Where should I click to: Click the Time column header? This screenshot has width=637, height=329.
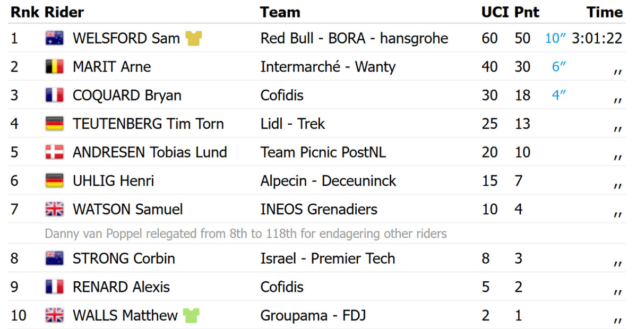[x=604, y=12]
